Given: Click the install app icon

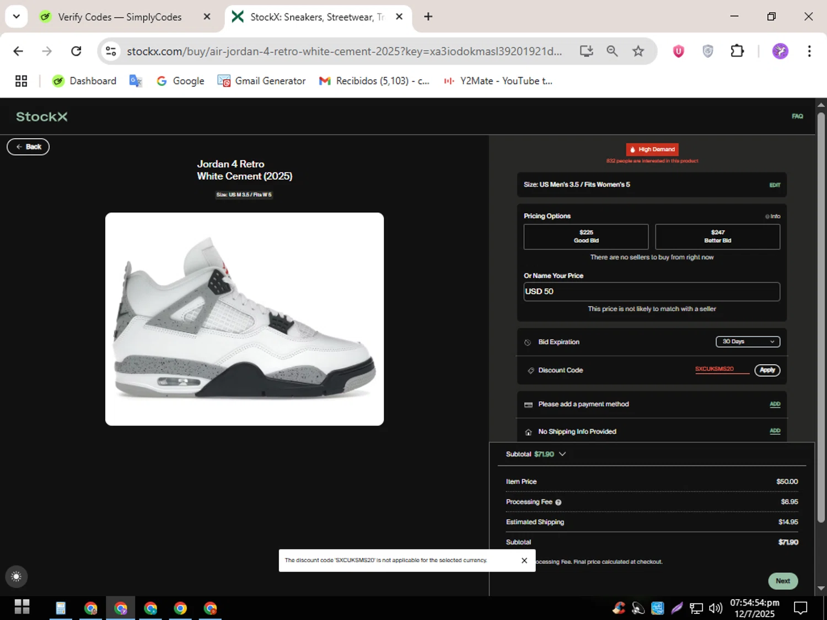Looking at the screenshot, I should [586, 51].
